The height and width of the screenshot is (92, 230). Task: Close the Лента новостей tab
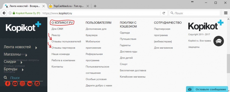click(x=43, y=6)
